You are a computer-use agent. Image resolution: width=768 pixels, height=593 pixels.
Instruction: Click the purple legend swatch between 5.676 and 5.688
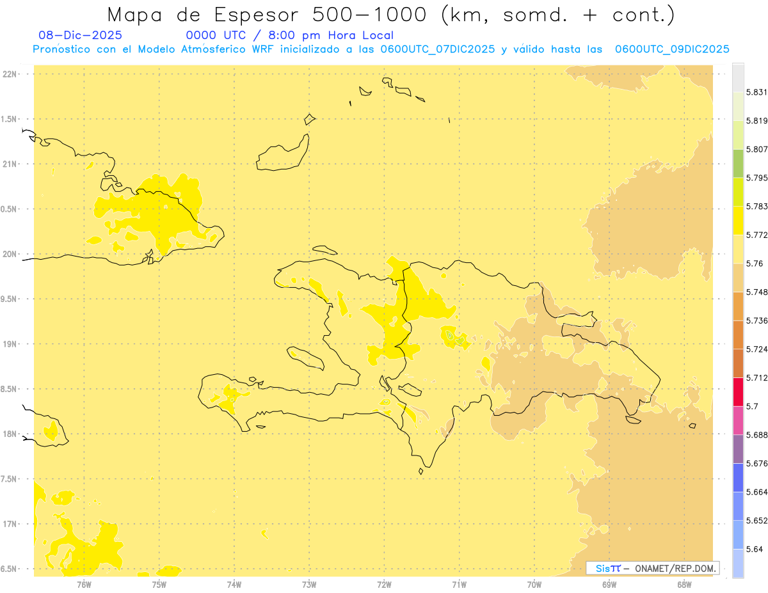738,449
